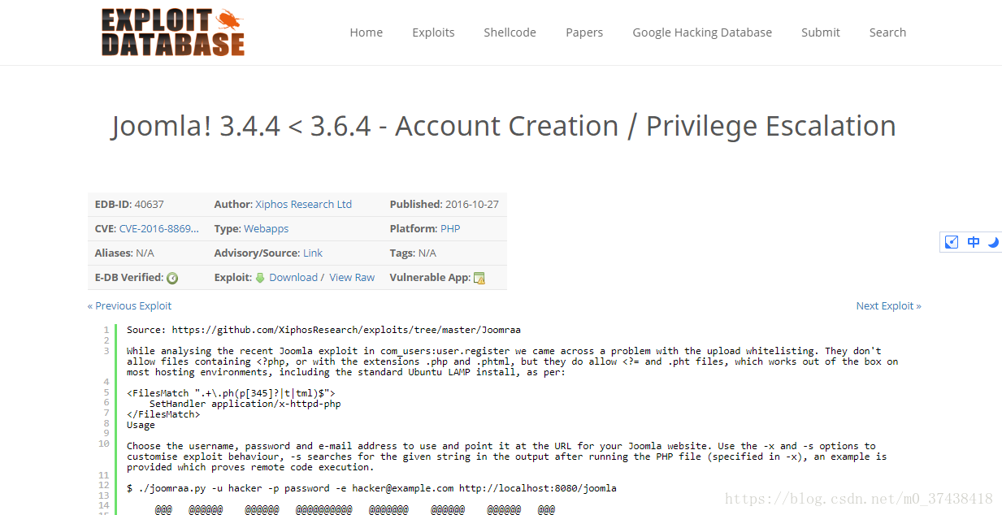The height and width of the screenshot is (515, 1002).
Task: Click the Exploit Database logo
Action: pyautogui.click(x=173, y=32)
